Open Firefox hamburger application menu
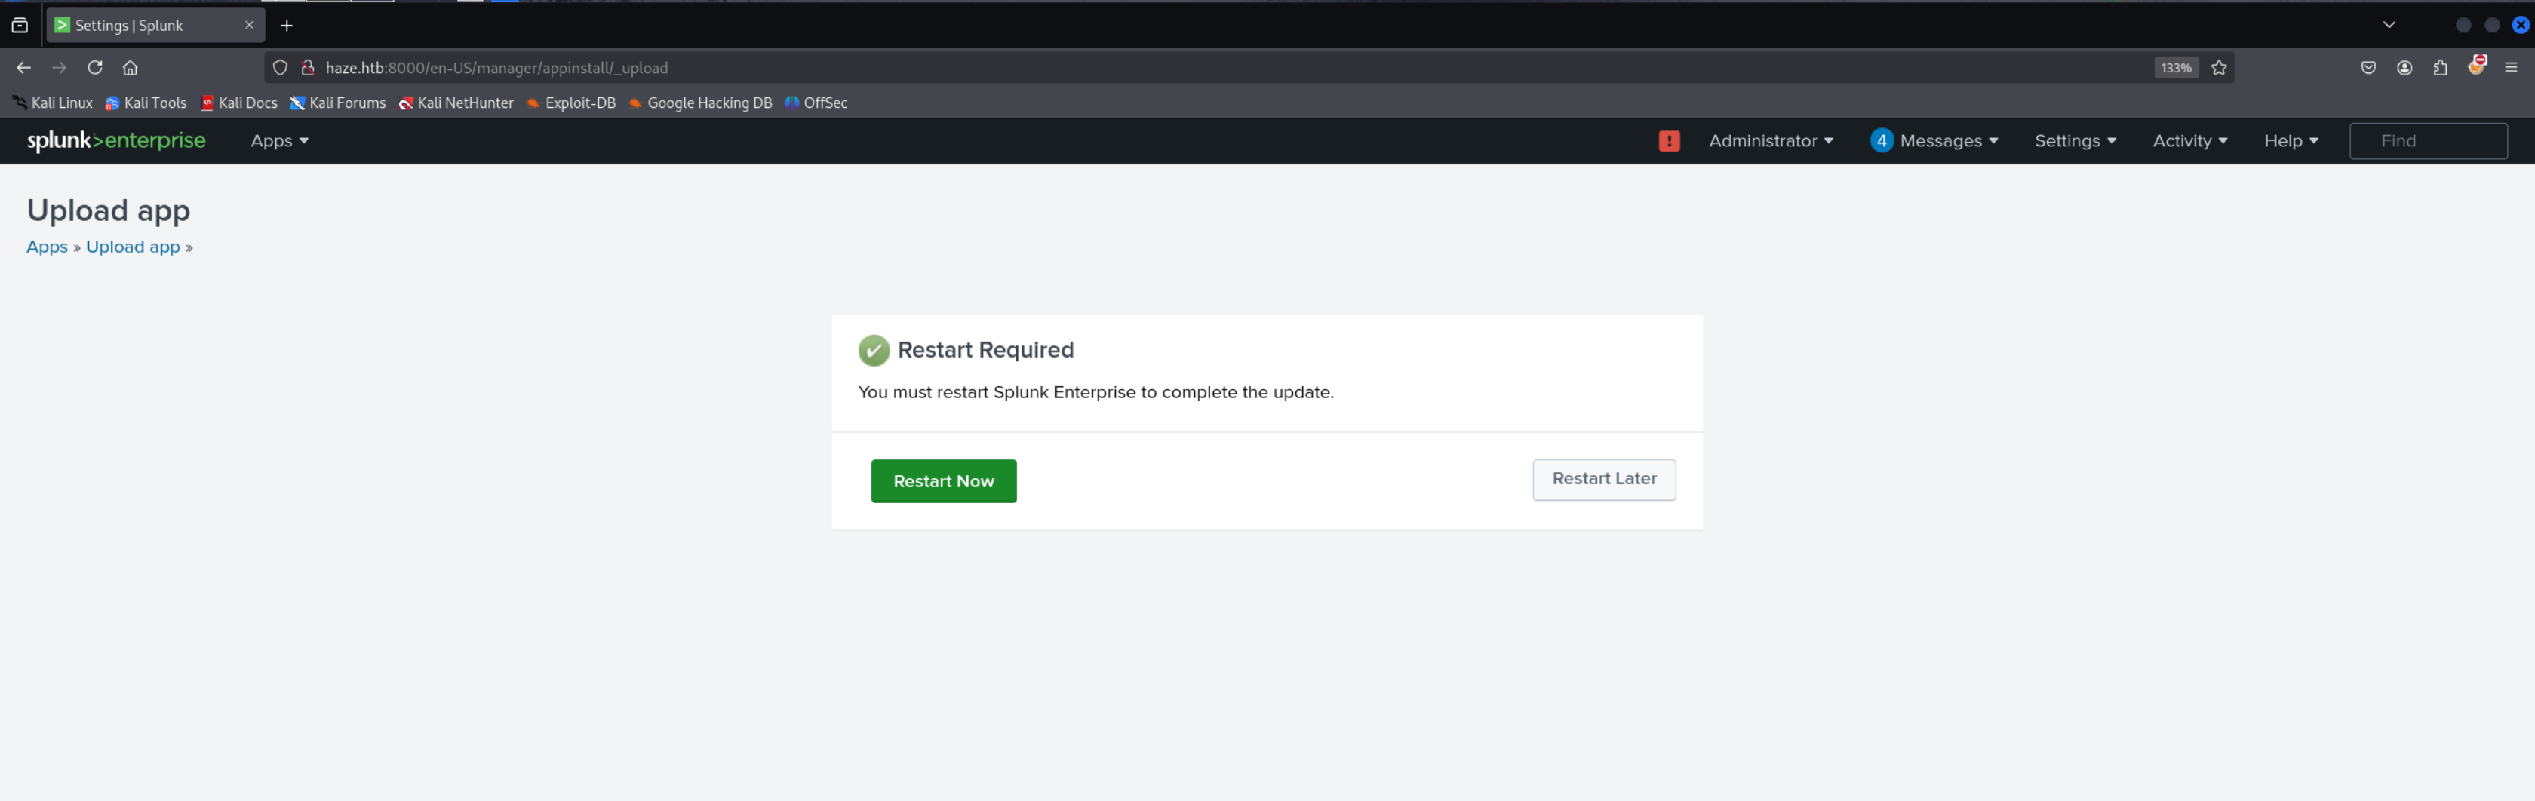This screenshot has width=2535, height=801. point(2510,68)
